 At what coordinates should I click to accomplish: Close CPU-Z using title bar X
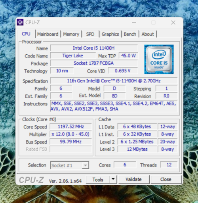coord(173,23)
